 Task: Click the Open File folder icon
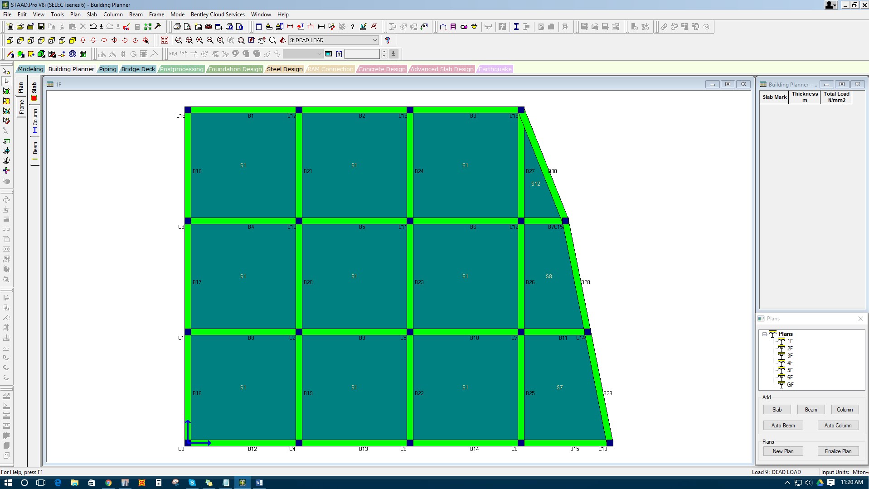(x=21, y=27)
